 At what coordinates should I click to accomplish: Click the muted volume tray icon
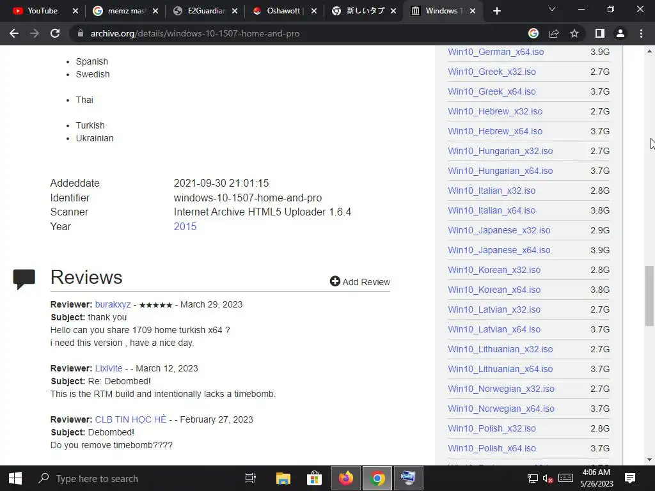pyautogui.click(x=548, y=478)
